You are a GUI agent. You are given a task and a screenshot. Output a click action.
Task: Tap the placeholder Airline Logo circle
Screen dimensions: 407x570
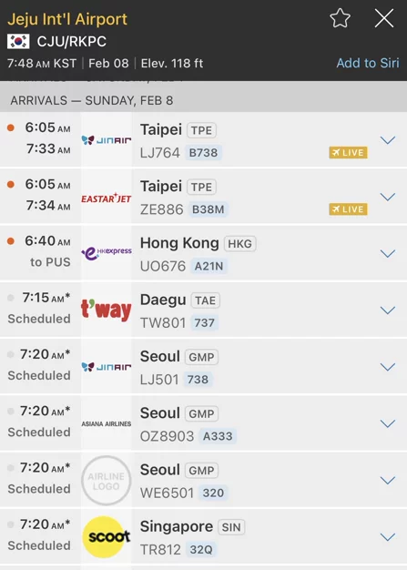107,481
